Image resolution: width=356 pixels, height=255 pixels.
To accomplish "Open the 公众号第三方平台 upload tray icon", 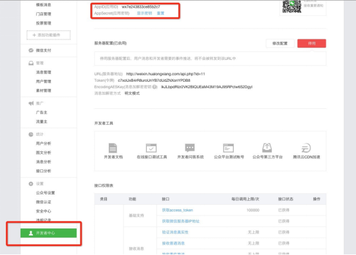I will tap(267, 148).
